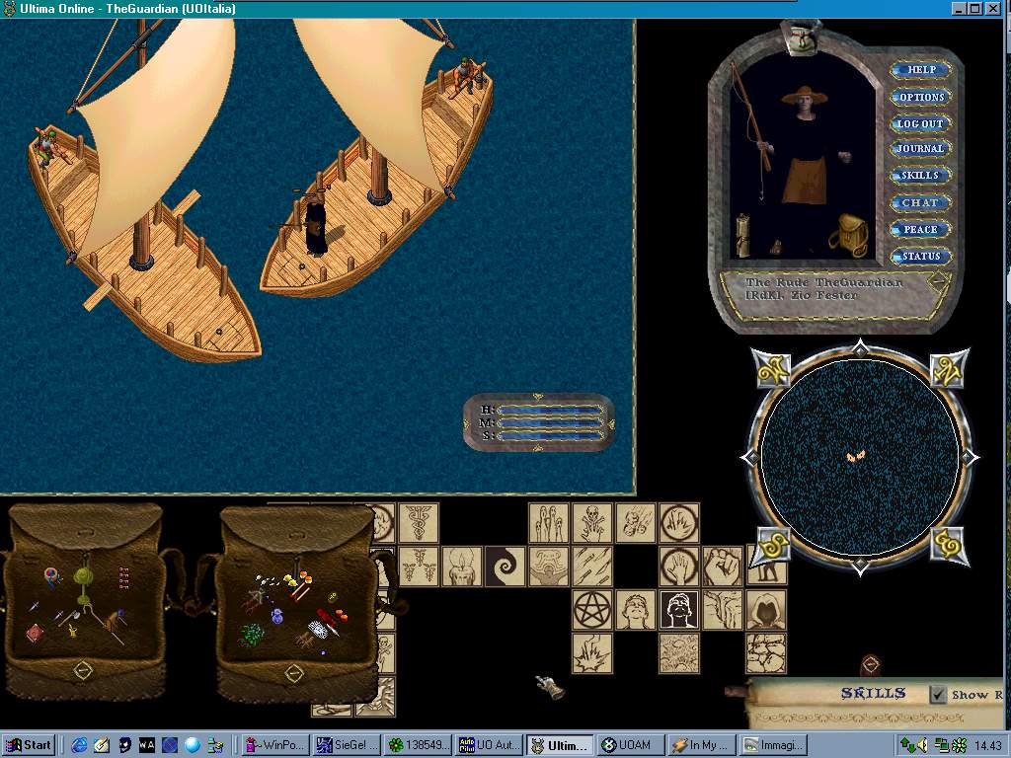Cast the falling meteor spell icon
This screenshot has height=758, width=1011.
(636, 523)
